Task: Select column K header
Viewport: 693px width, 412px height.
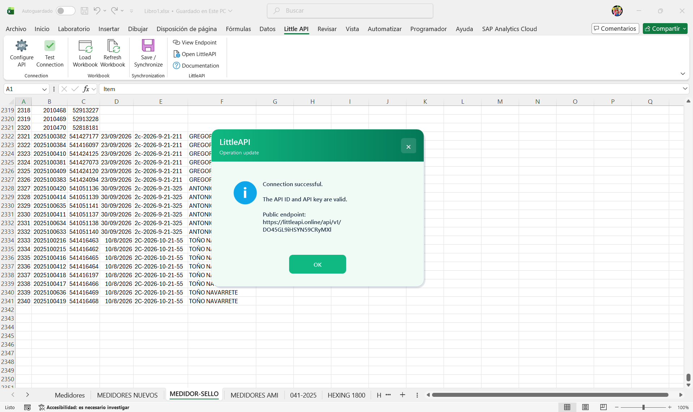Action: (425, 102)
